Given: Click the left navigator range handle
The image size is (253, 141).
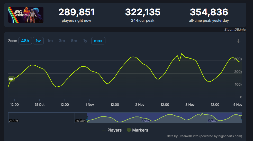Looking at the screenshot, I should click(87, 118).
